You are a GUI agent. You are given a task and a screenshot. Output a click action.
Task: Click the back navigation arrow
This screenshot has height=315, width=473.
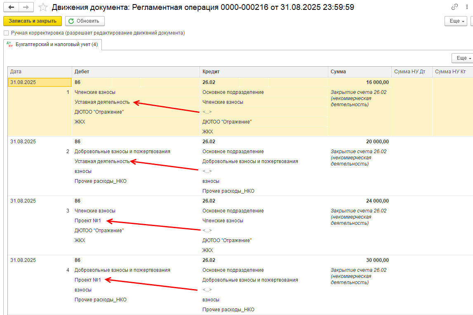(x=11, y=7)
